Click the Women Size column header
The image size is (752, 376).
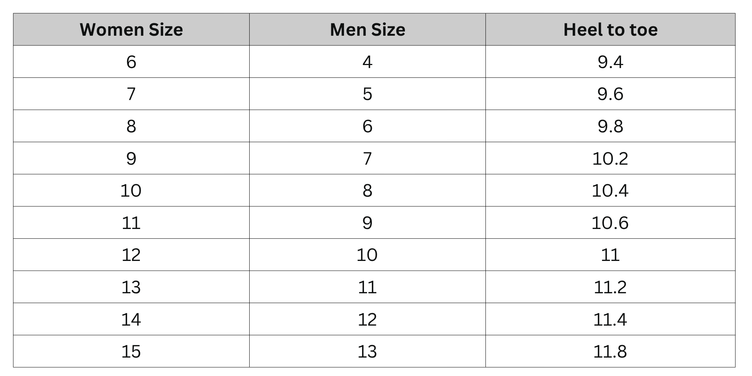tap(131, 29)
